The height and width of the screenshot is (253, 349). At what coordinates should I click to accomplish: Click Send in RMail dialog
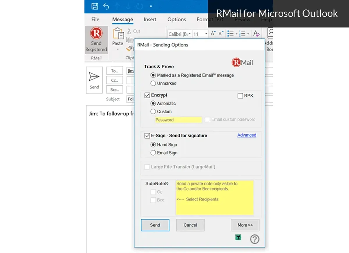click(x=155, y=225)
